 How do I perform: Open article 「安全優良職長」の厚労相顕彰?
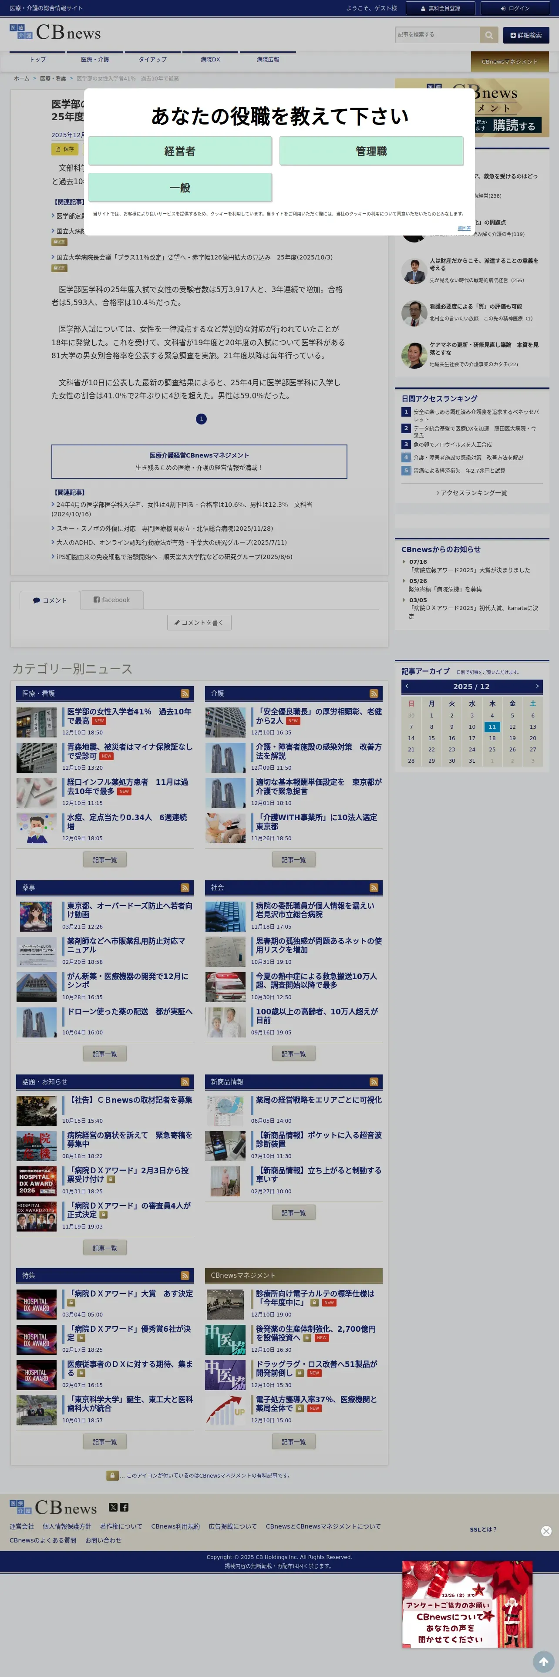tap(319, 716)
